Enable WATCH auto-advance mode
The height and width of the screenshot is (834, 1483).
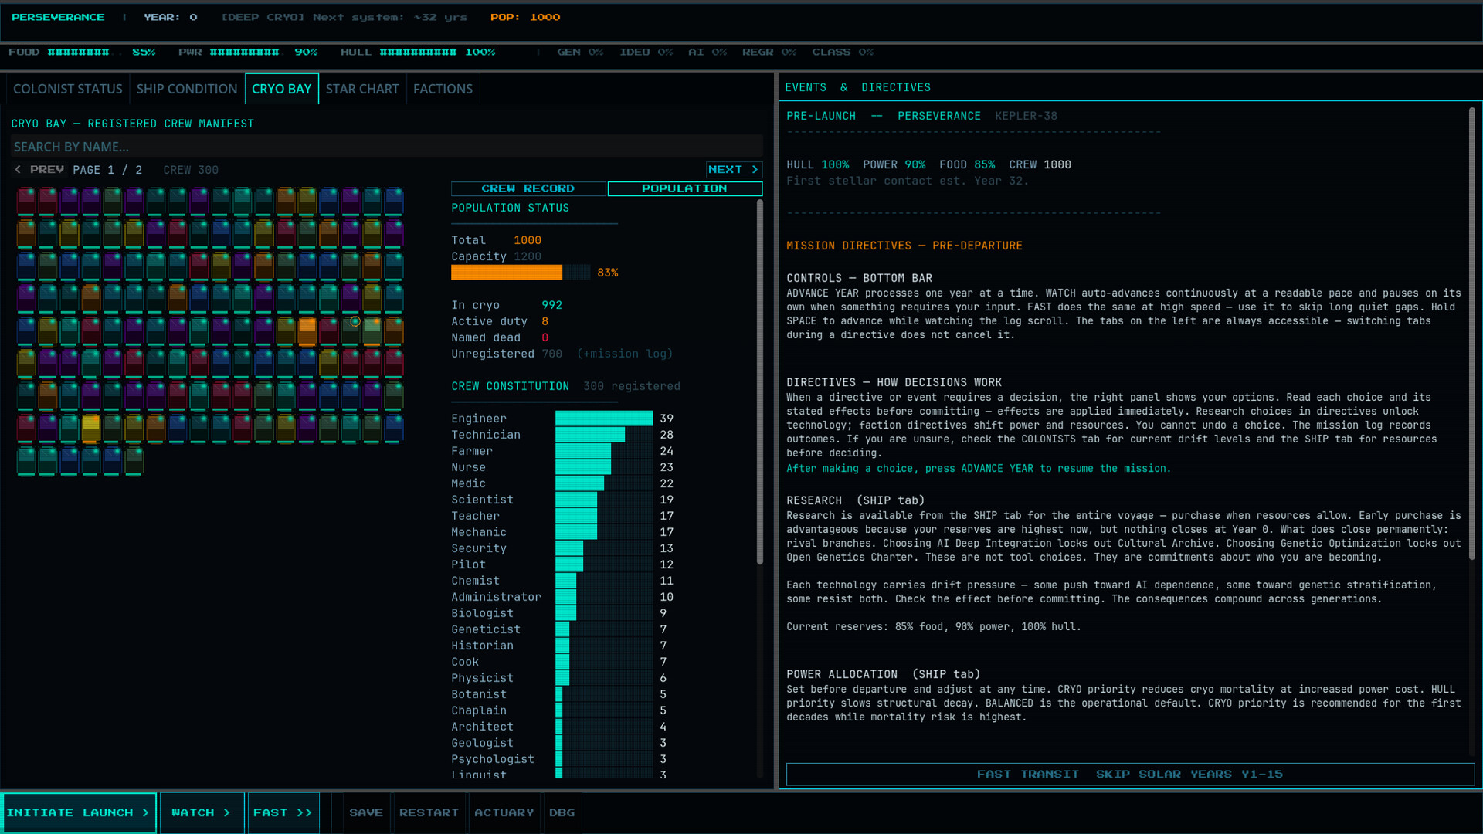[201, 812]
